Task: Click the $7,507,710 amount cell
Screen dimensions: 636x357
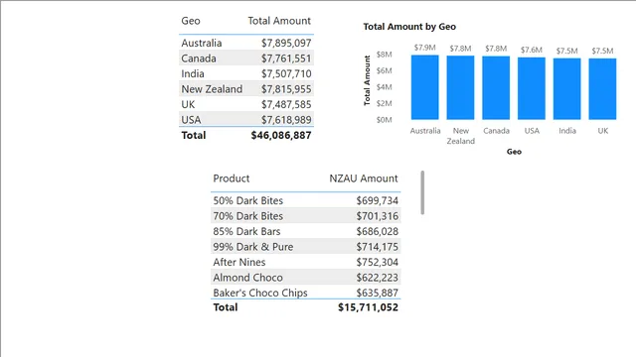Action: point(286,73)
